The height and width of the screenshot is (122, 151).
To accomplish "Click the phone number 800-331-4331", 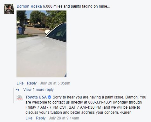I will tap(100, 102).
